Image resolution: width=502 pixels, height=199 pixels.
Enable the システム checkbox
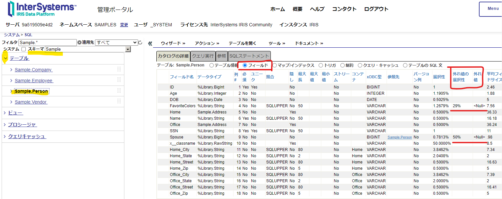pyautogui.click(x=23, y=49)
